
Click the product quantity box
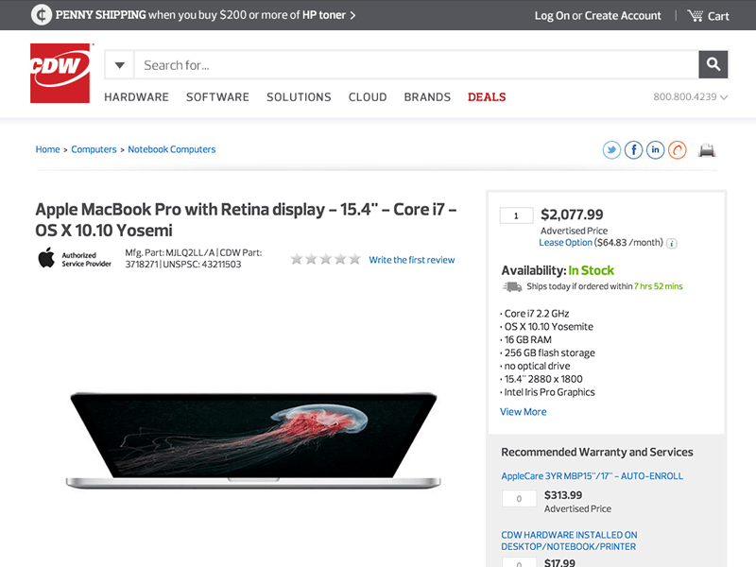point(516,215)
